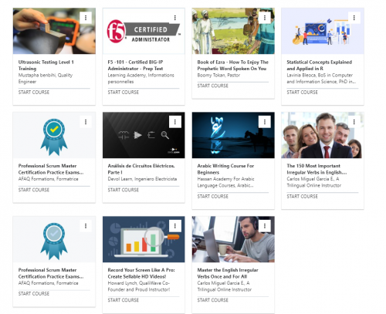Open the 'Análisis de Circuitos Eléctricos. Parte I' title
Viewport: 386px width, 314px height.
[141, 169]
